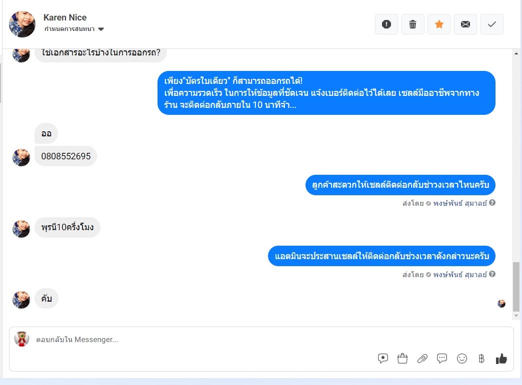Click the scrollbar up arrow
The width and height of the screenshot is (522, 385).
pyautogui.click(x=516, y=53)
